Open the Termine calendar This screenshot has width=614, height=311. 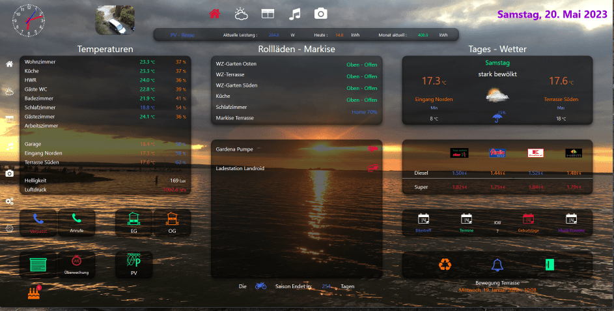pyautogui.click(x=466, y=223)
